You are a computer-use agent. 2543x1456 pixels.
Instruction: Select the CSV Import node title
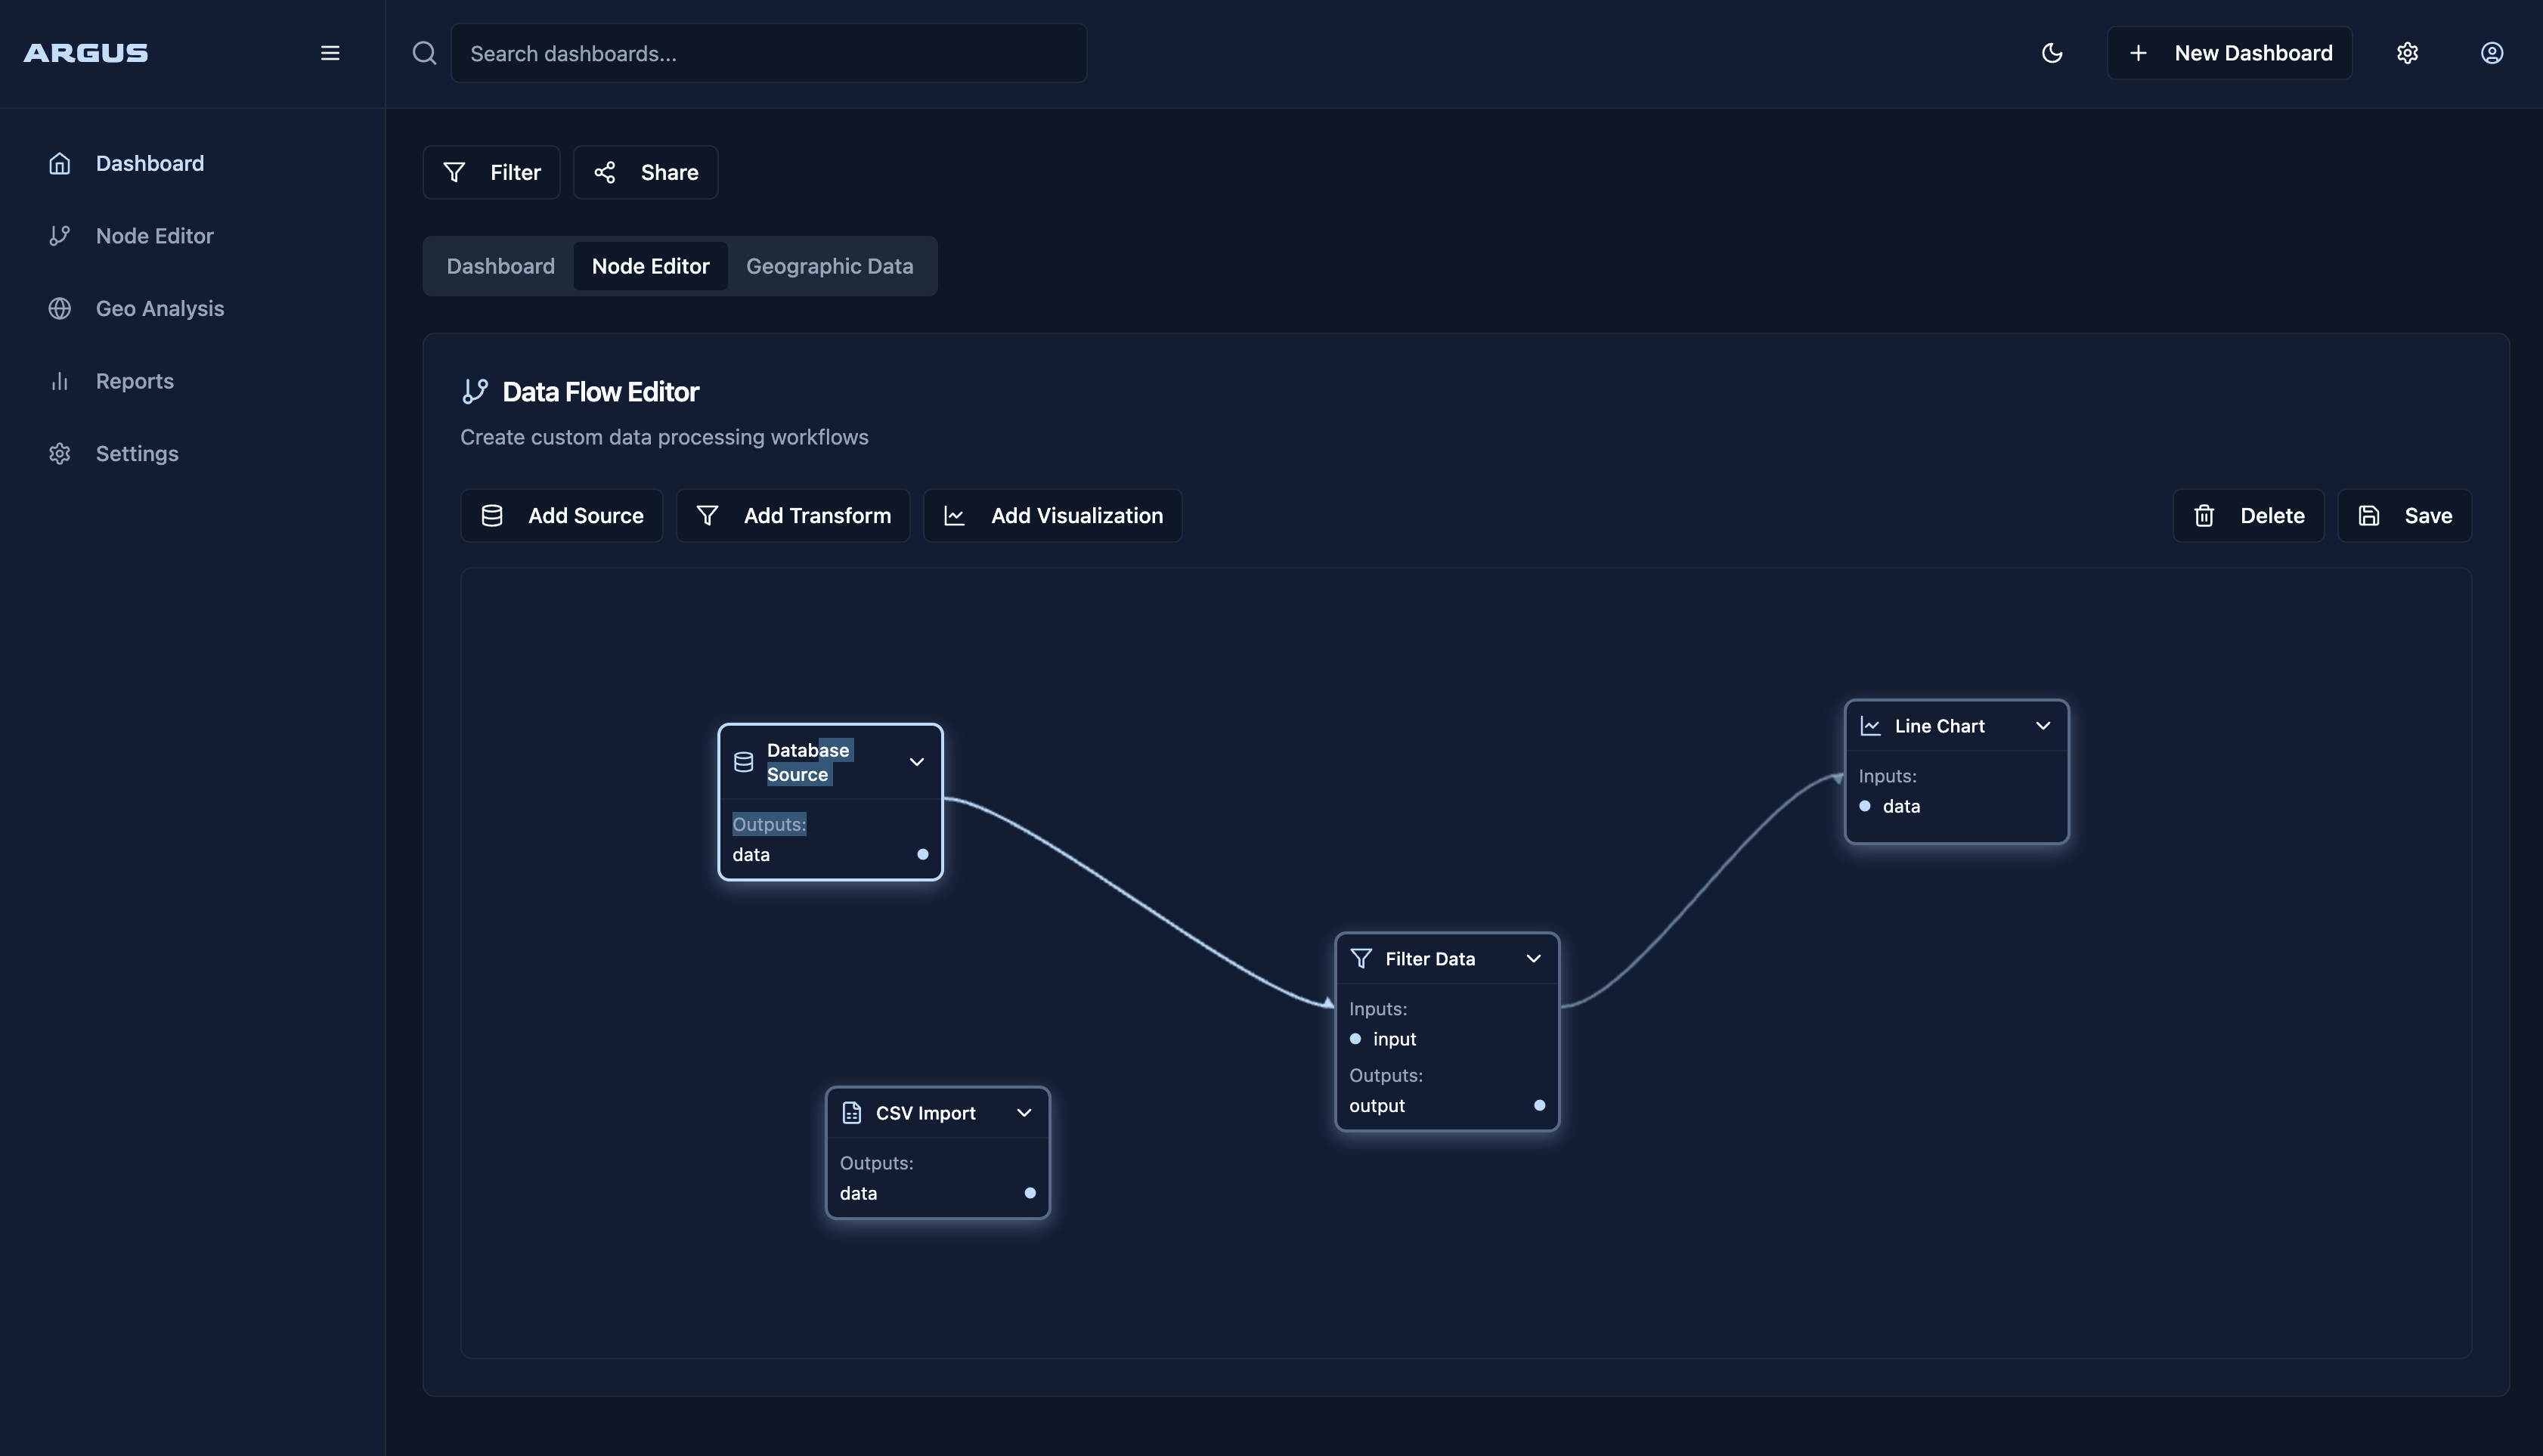(926, 1113)
